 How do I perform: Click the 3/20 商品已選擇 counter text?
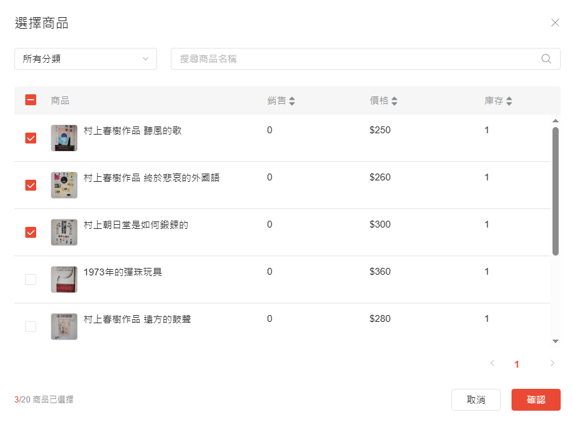[x=44, y=400]
